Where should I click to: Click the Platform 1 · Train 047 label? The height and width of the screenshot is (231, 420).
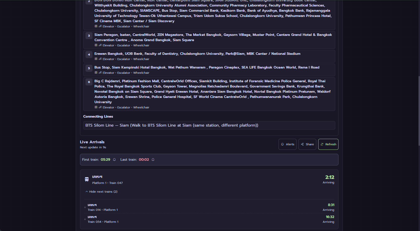[107, 183]
